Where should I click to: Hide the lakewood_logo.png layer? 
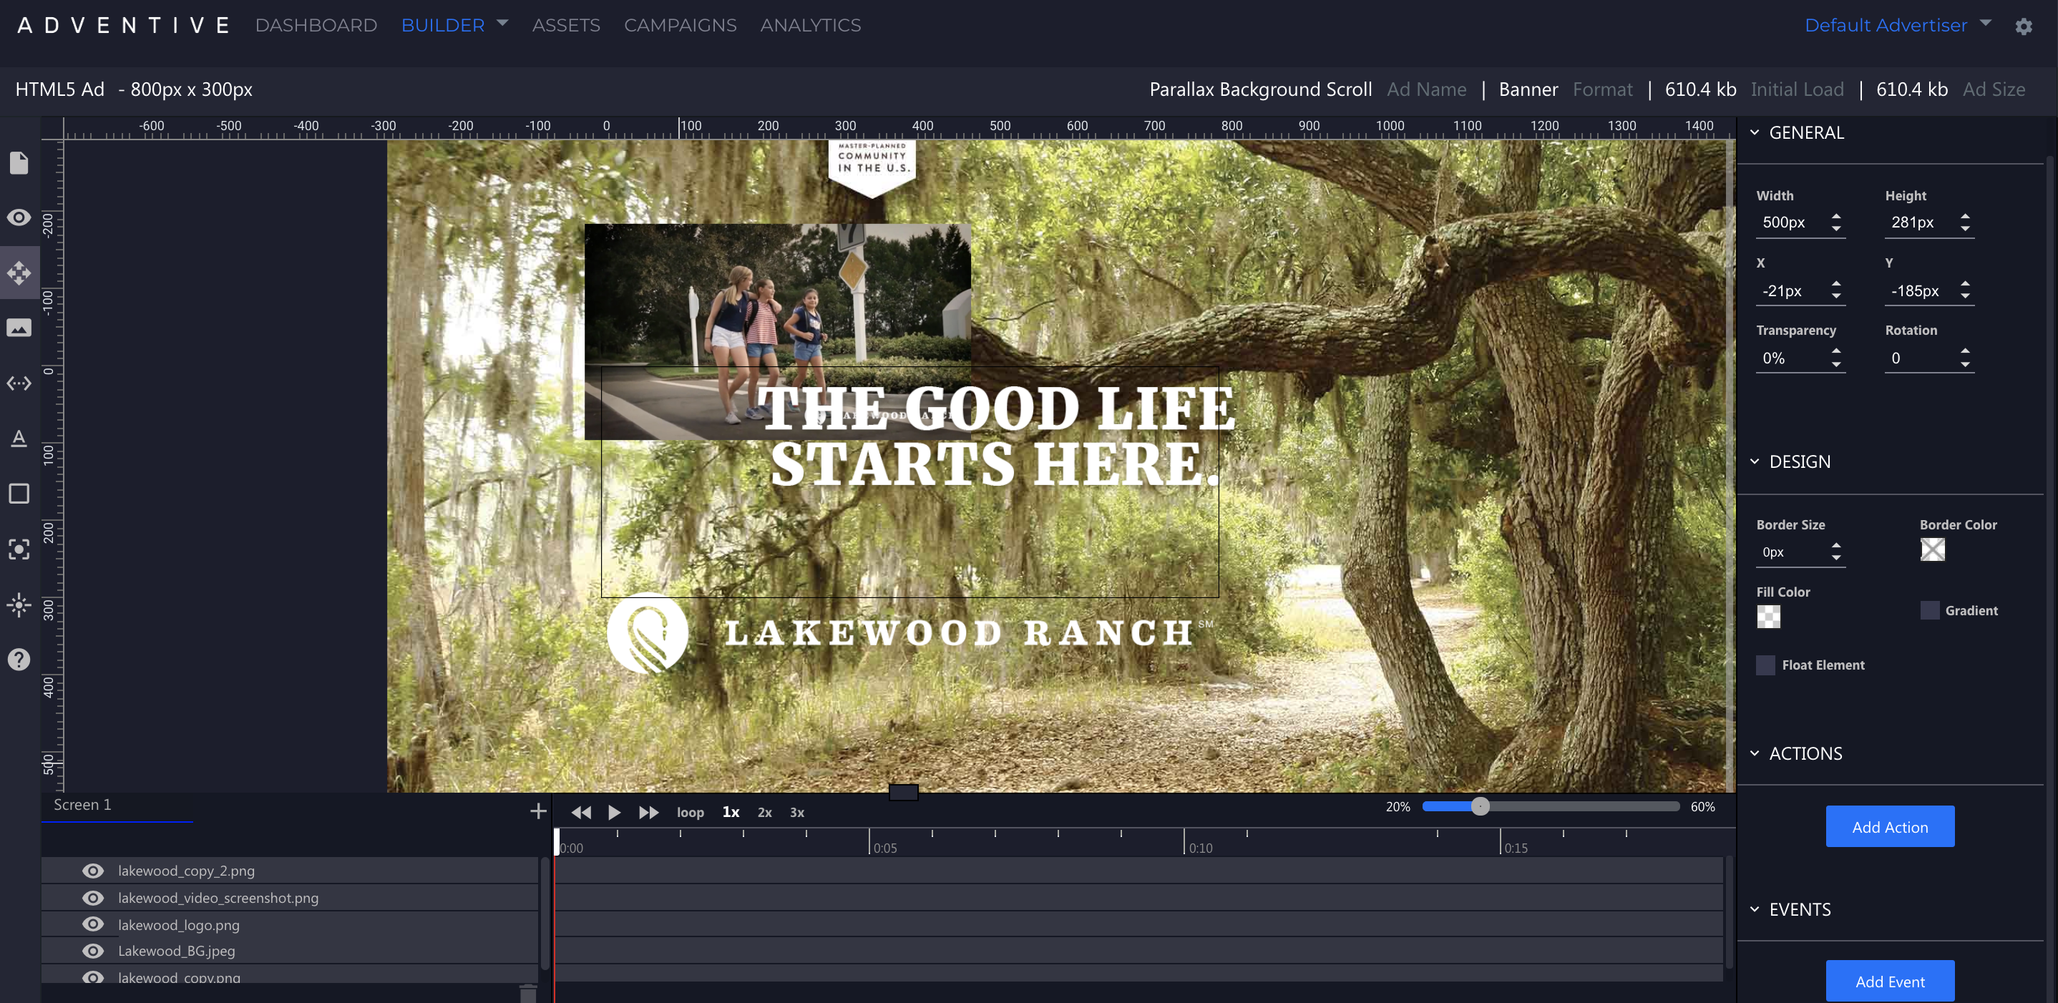94,924
